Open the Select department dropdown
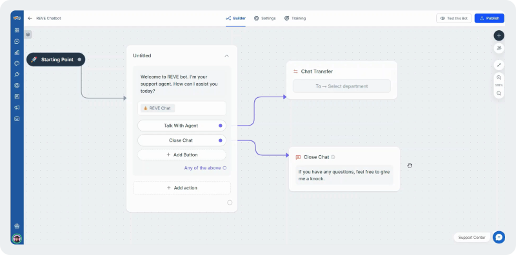This screenshot has height=255, width=516. click(x=342, y=86)
